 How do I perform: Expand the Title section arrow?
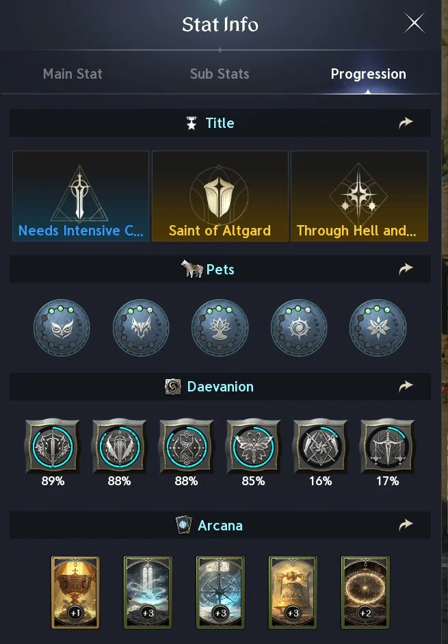406,123
